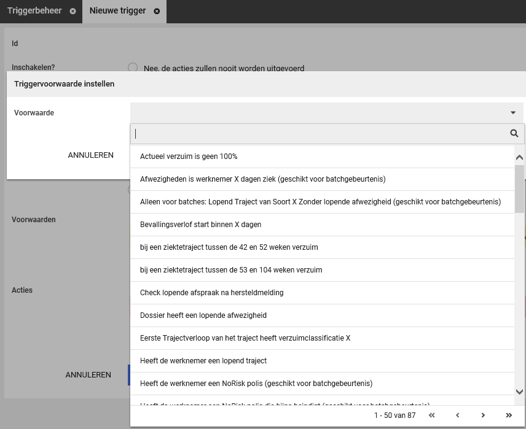526x429 pixels.
Task: Switch to the Nieuwe trigger tab
Action: click(x=119, y=11)
